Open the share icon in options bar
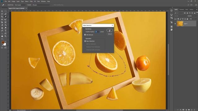Screen dimensions: 198x111 (x=196, y=5)
